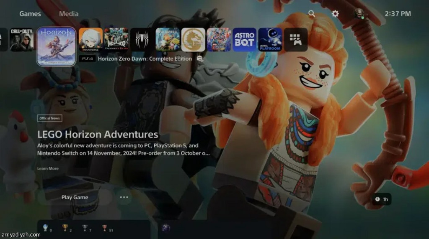429x239 pixels.
Task: Open the Game Library grid icon
Action: (x=296, y=40)
